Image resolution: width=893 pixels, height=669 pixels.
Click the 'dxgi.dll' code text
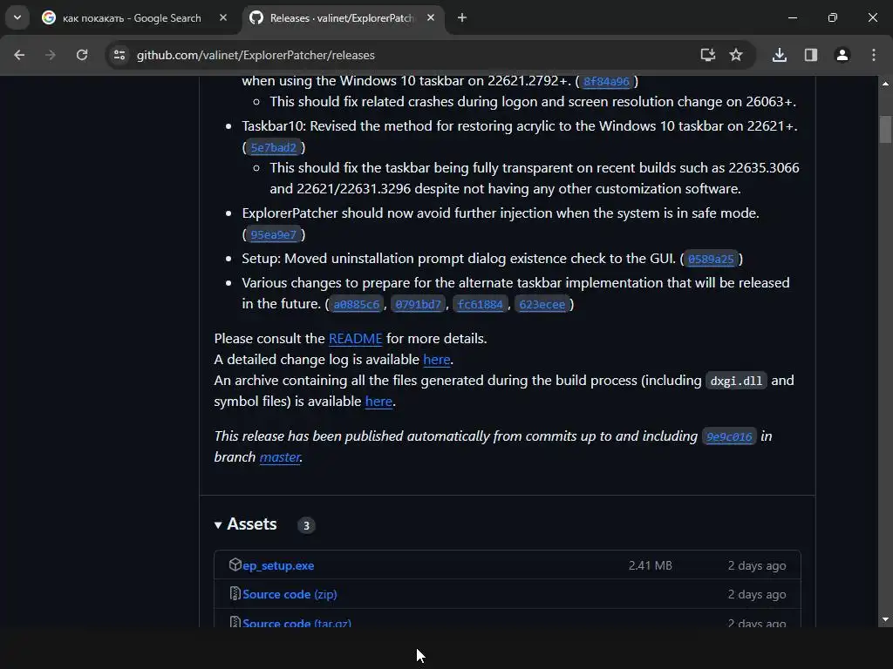736,381
